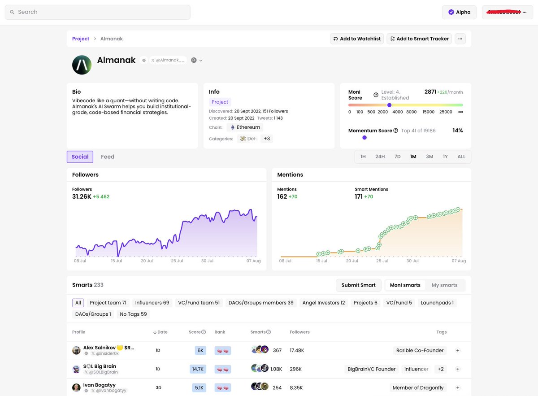This screenshot has width=538, height=396.
Task: Click the last smart mention marker on chart
Action: tap(458, 209)
